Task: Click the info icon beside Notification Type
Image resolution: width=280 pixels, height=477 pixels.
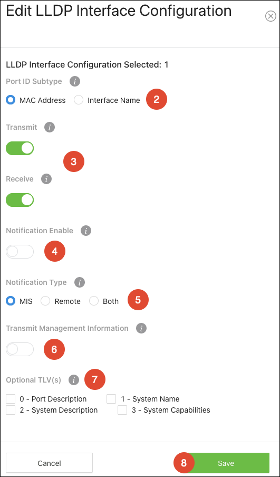Action: pyautogui.click(x=79, y=282)
